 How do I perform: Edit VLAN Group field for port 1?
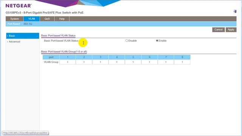[x=68, y=62]
